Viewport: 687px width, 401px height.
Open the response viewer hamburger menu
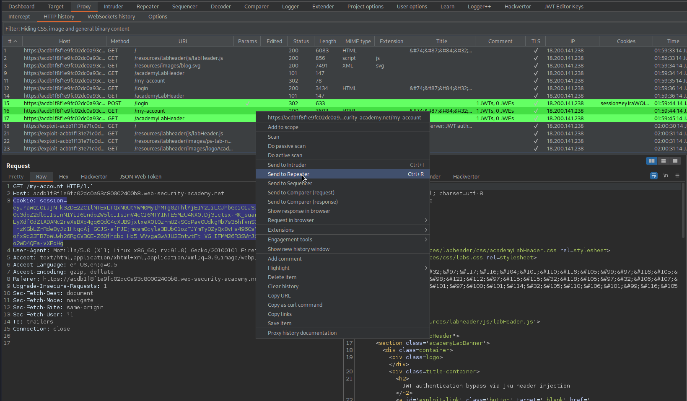(x=677, y=176)
